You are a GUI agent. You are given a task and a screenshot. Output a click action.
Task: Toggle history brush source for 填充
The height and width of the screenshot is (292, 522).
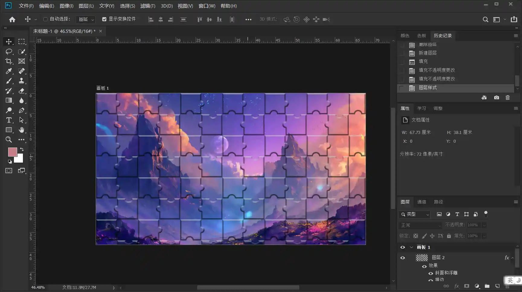tap(402, 62)
